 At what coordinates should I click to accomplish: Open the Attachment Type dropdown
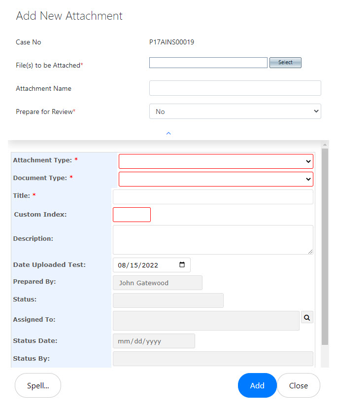216,161
